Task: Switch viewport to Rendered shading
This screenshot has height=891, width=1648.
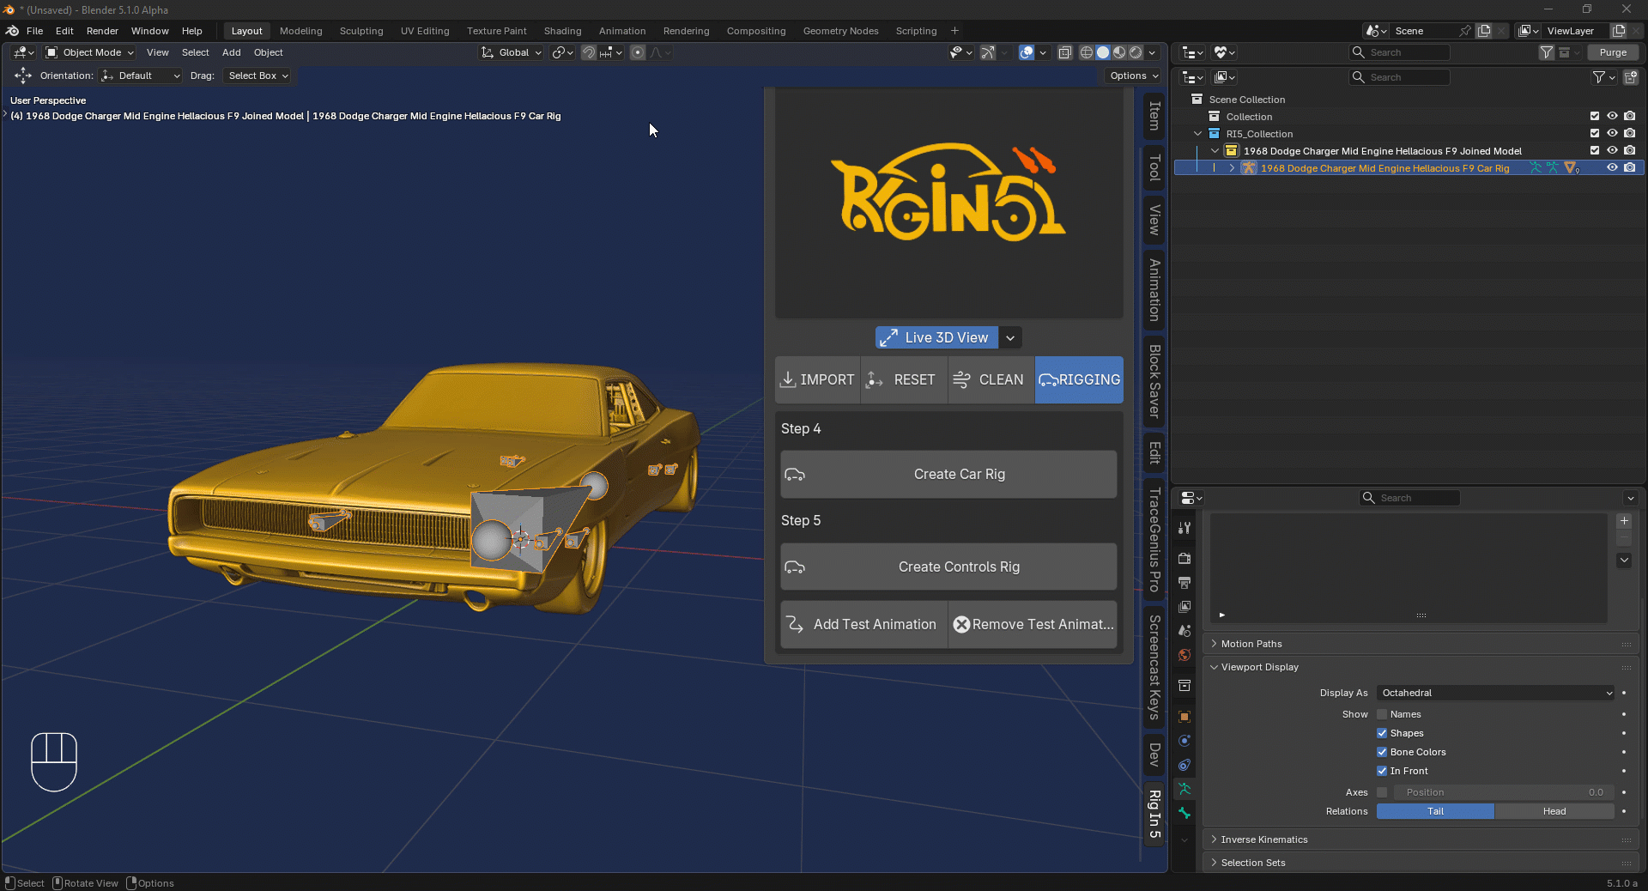Action: coord(1136,52)
